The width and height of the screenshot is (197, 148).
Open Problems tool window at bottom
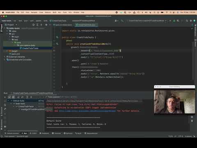[44, 133]
